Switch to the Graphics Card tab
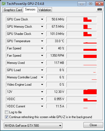The height and width of the screenshot is (131, 105). (x=13, y=10)
